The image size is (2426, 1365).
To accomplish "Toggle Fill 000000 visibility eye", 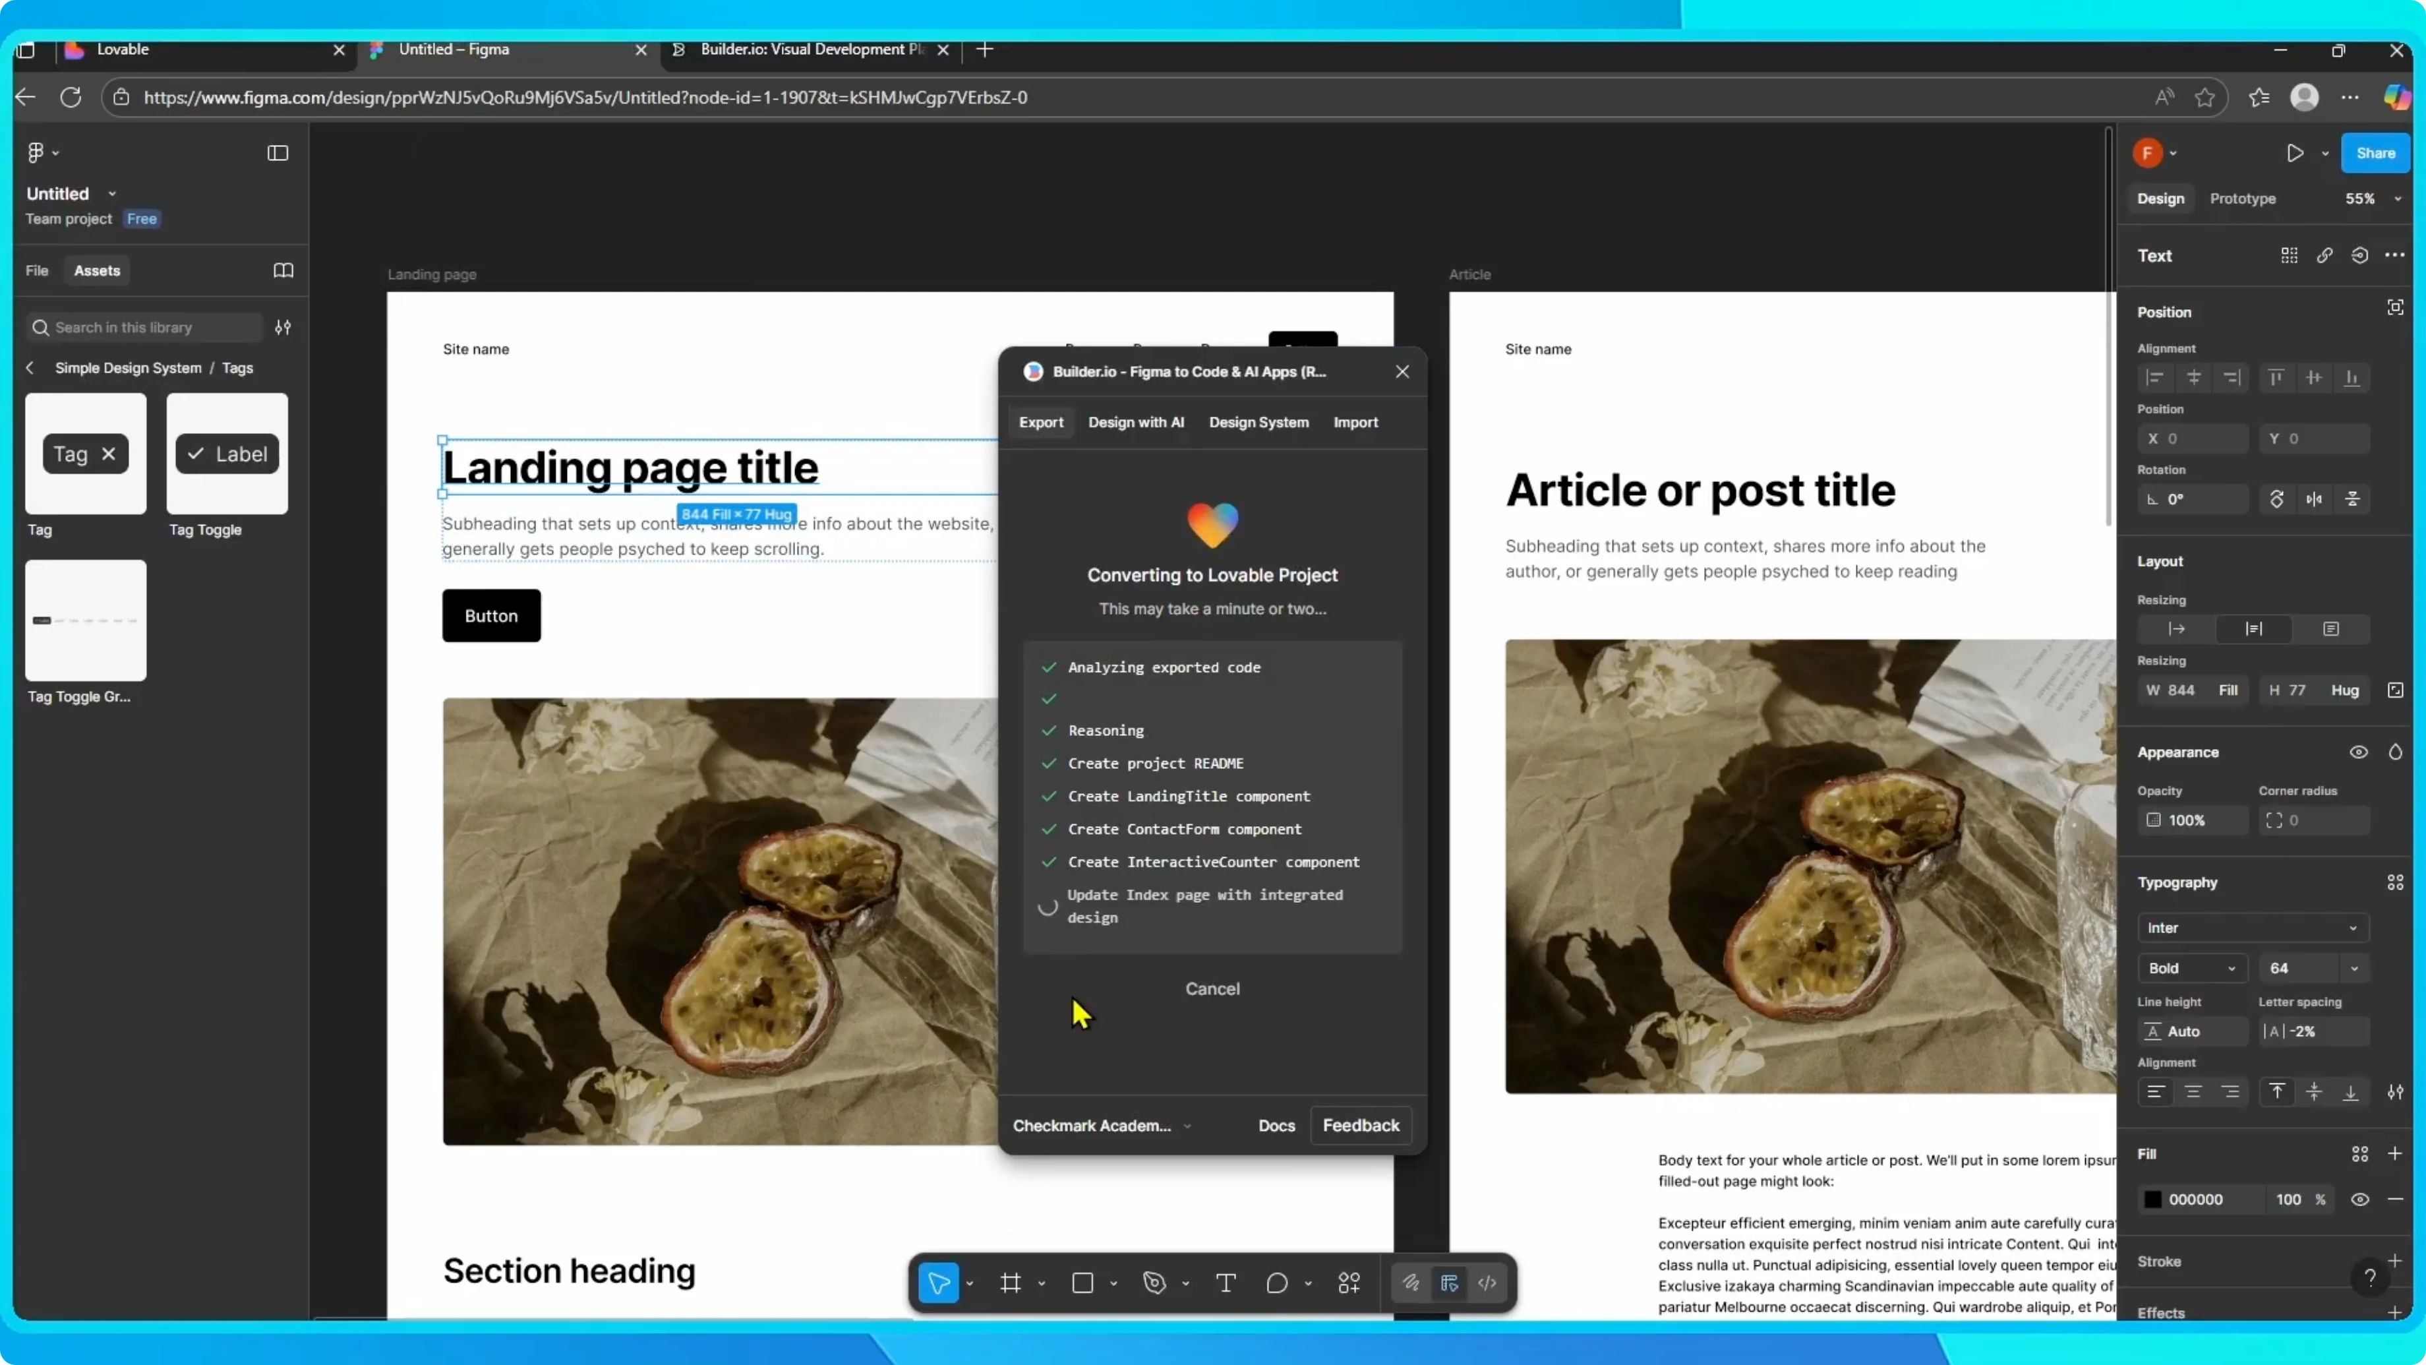I will (2359, 1199).
